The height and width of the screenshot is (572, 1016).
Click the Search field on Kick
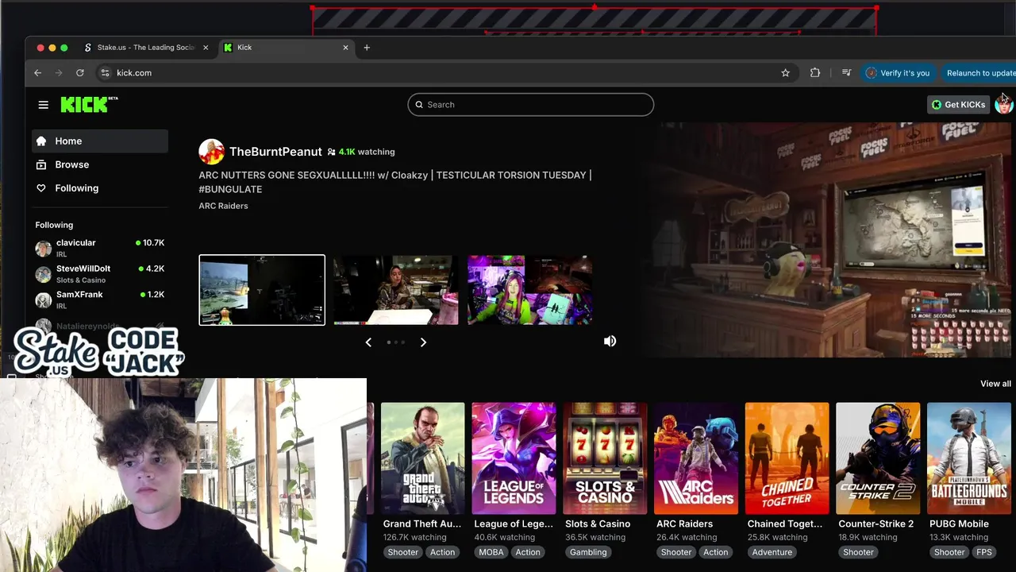(531, 104)
